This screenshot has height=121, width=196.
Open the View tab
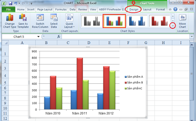click(93, 9)
